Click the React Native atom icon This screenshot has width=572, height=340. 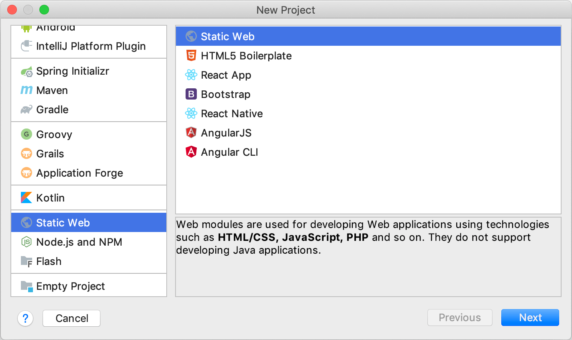click(x=191, y=113)
